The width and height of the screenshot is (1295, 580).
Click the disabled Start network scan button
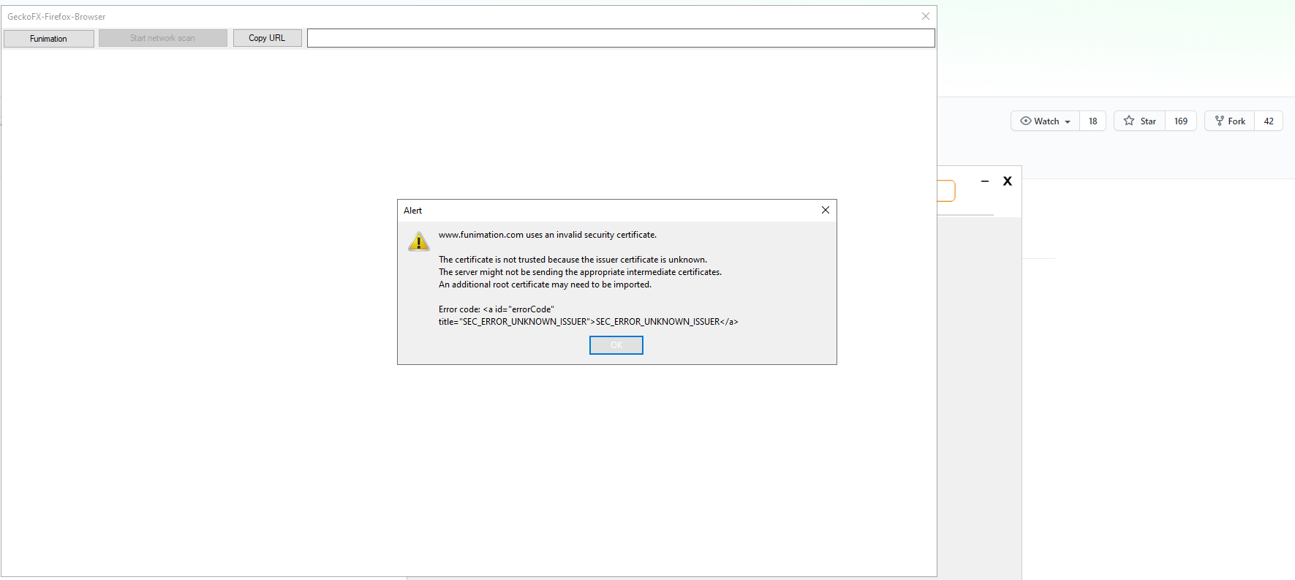[163, 38]
